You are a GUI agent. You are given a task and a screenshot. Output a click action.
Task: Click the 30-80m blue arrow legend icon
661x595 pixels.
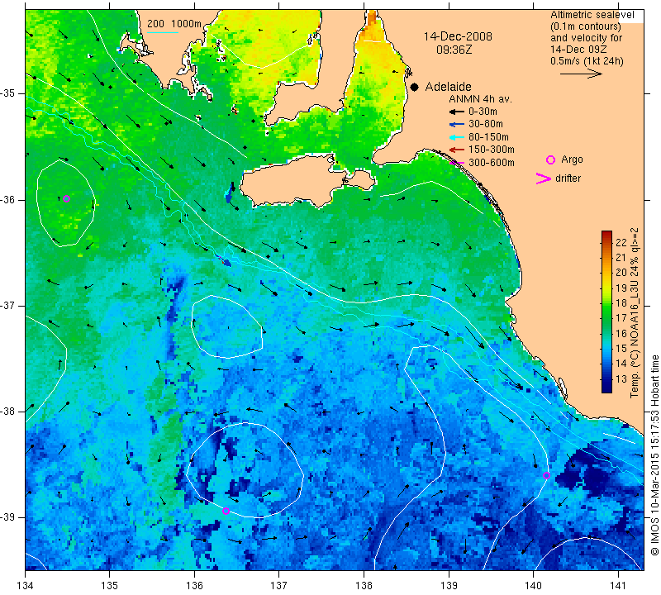tap(456, 125)
